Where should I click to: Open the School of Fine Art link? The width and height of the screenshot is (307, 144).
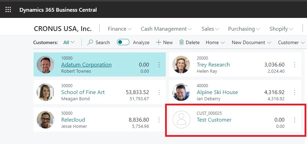point(83,92)
